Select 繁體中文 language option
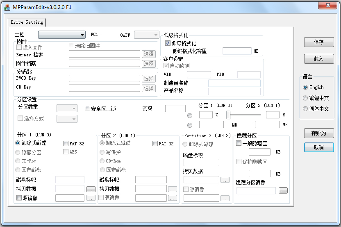The height and width of the screenshot is (227, 341). click(305, 98)
